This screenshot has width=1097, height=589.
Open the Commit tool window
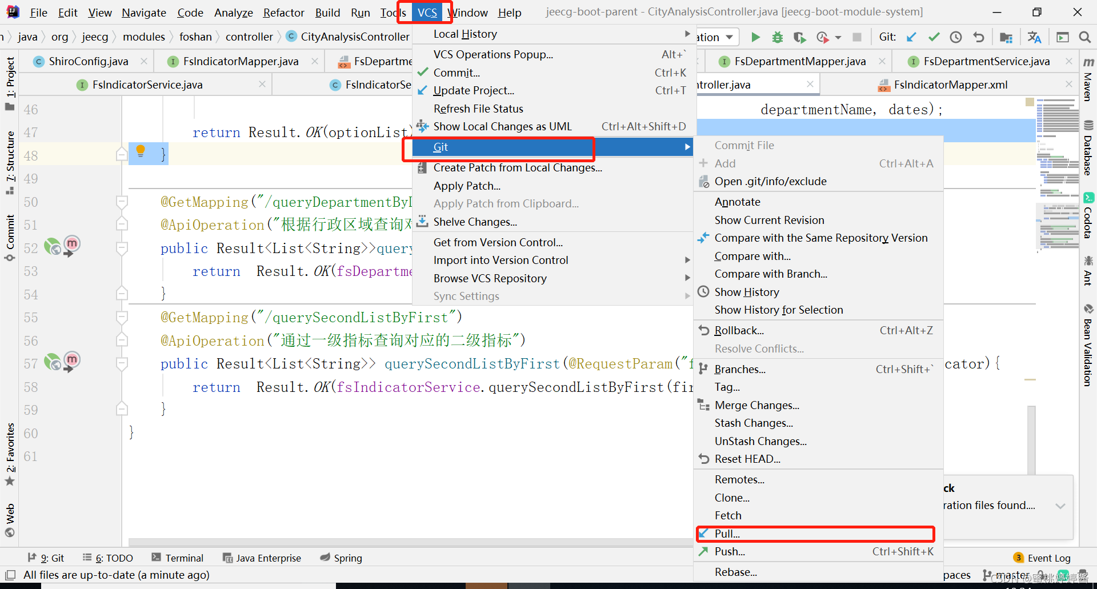[10, 238]
